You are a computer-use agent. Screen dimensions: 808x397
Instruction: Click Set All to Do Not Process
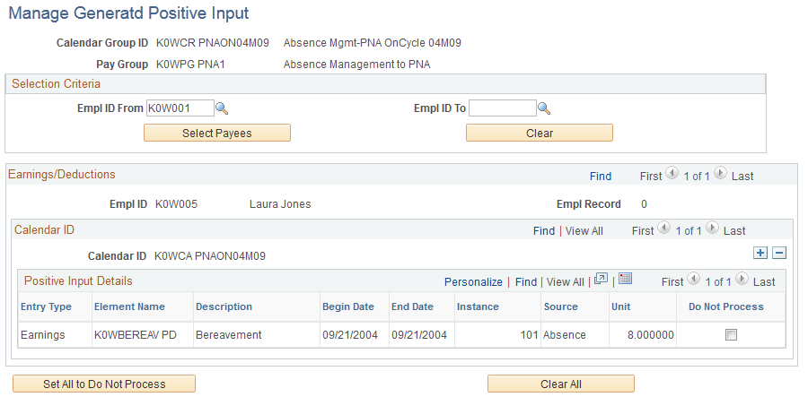[104, 384]
